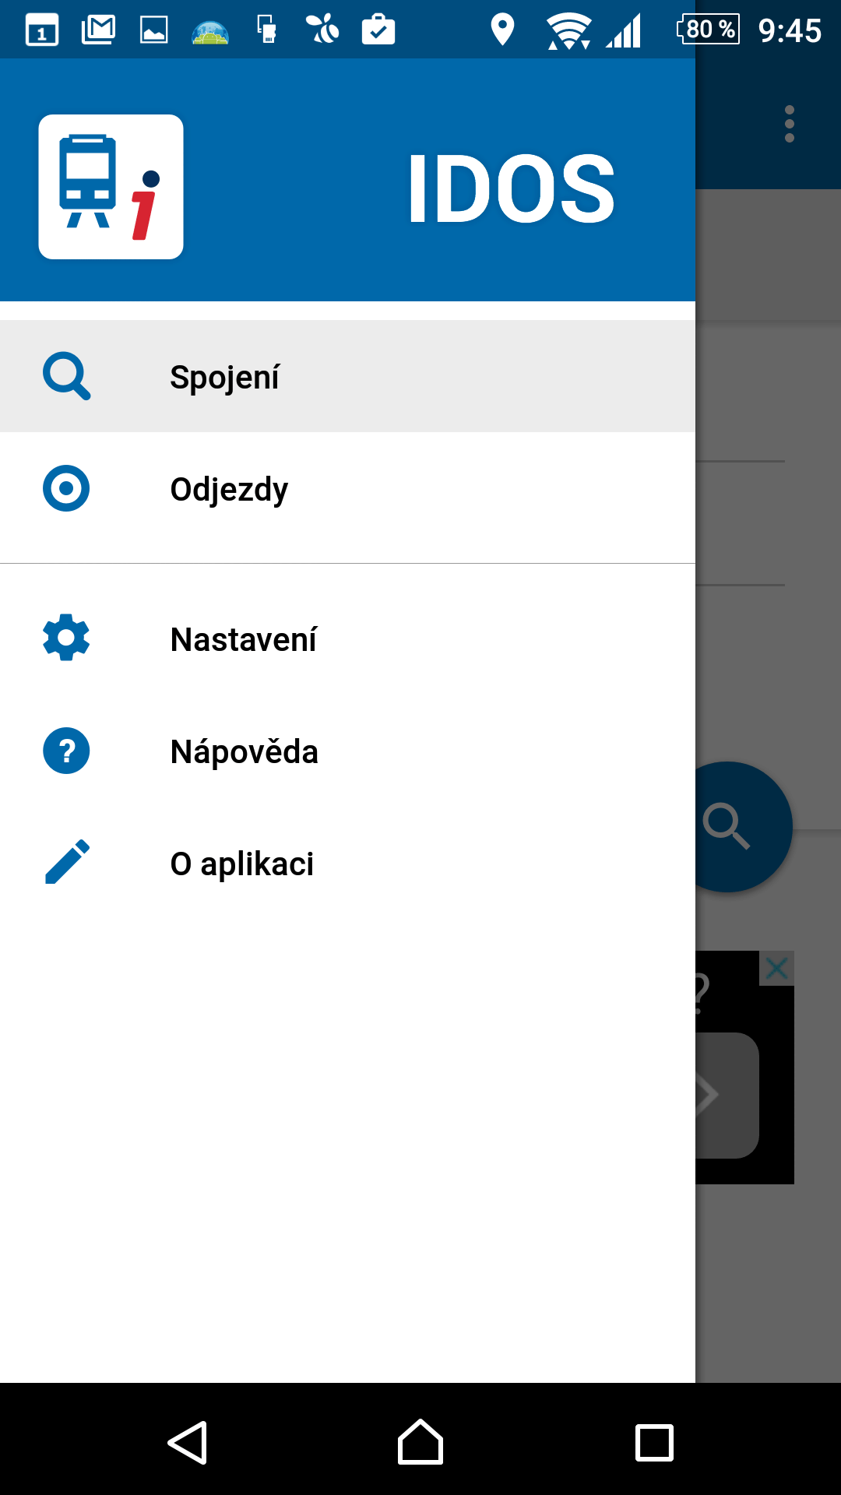Open the Odjezdy menu item
The height and width of the screenshot is (1495, 841).
347,488
